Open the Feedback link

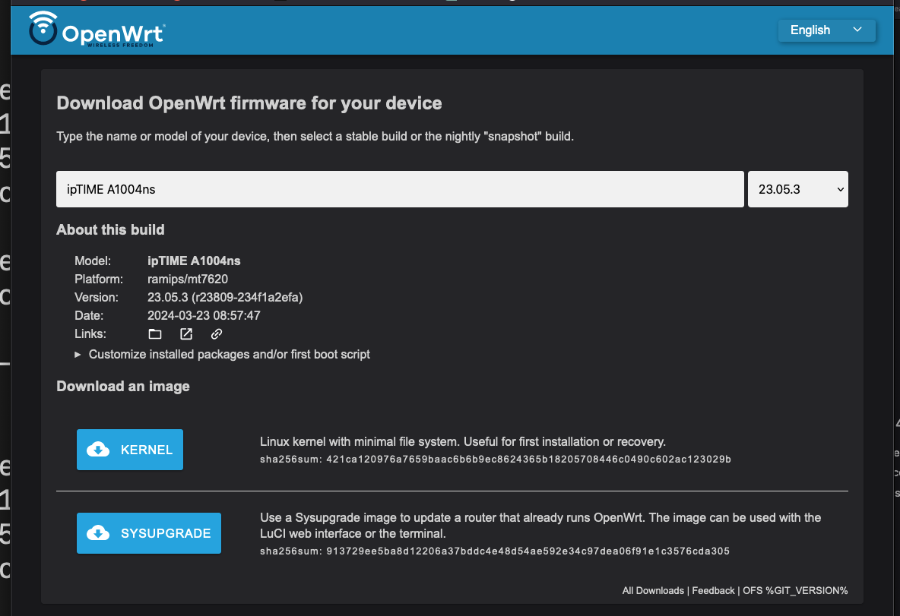(x=713, y=591)
